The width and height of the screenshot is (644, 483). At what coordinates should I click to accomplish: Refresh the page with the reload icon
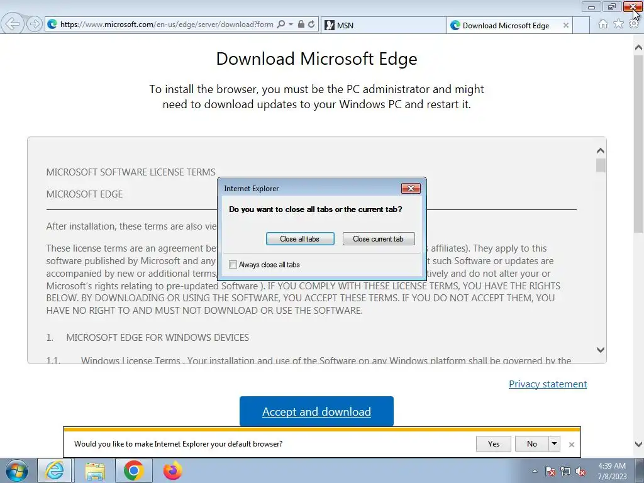point(312,25)
